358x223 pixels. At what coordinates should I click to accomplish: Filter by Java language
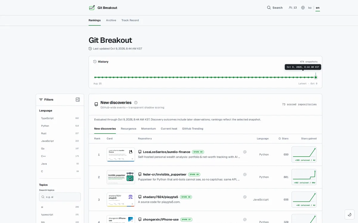(x=60, y=164)
